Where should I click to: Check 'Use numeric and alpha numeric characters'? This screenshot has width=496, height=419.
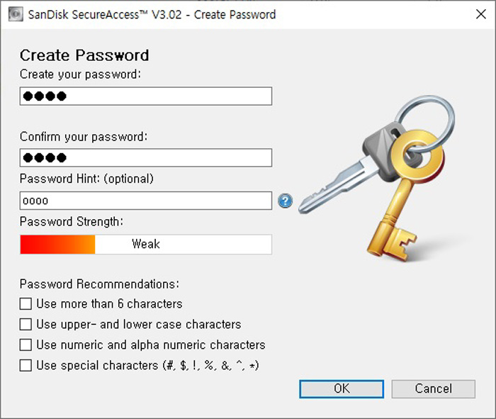pos(26,345)
